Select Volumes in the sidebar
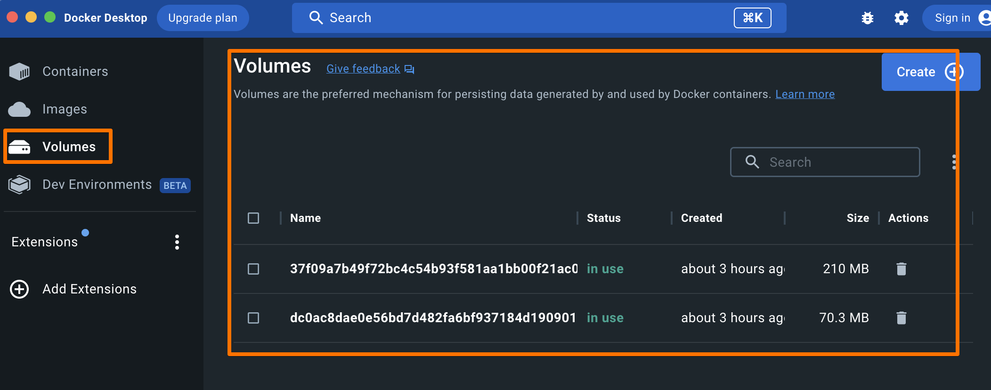 point(69,147)
